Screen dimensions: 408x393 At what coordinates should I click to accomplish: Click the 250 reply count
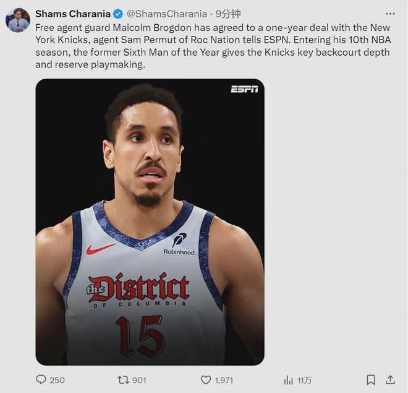pos(57,379)
